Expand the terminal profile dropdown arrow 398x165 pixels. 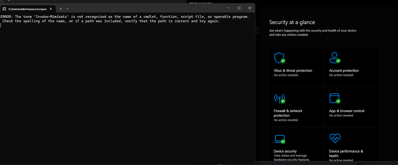[67, 9]
